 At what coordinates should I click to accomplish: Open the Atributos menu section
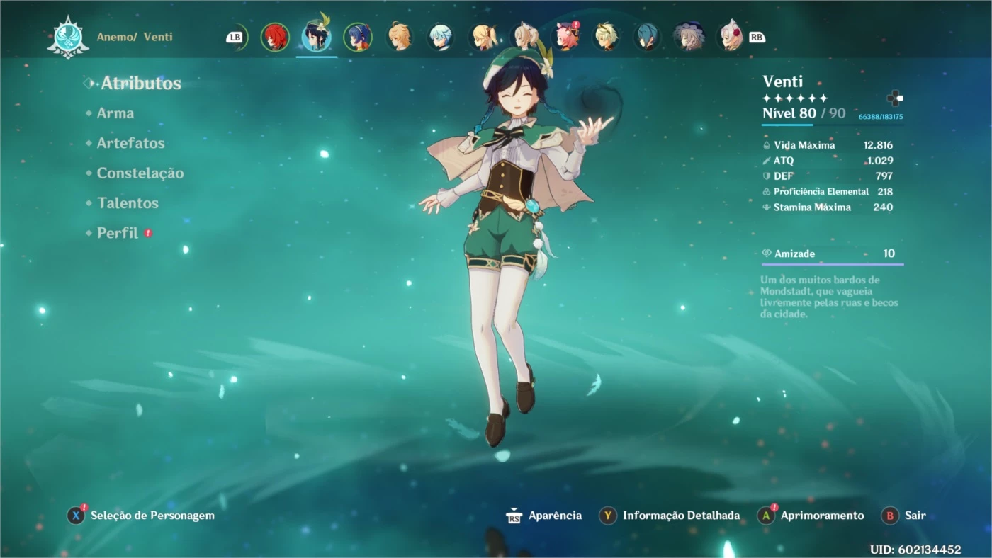(x=140, y=83)
